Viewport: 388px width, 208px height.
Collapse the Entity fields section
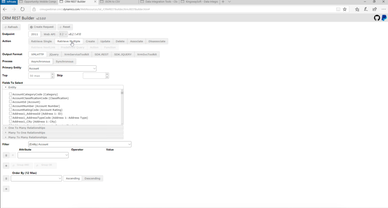pos(63,87)
